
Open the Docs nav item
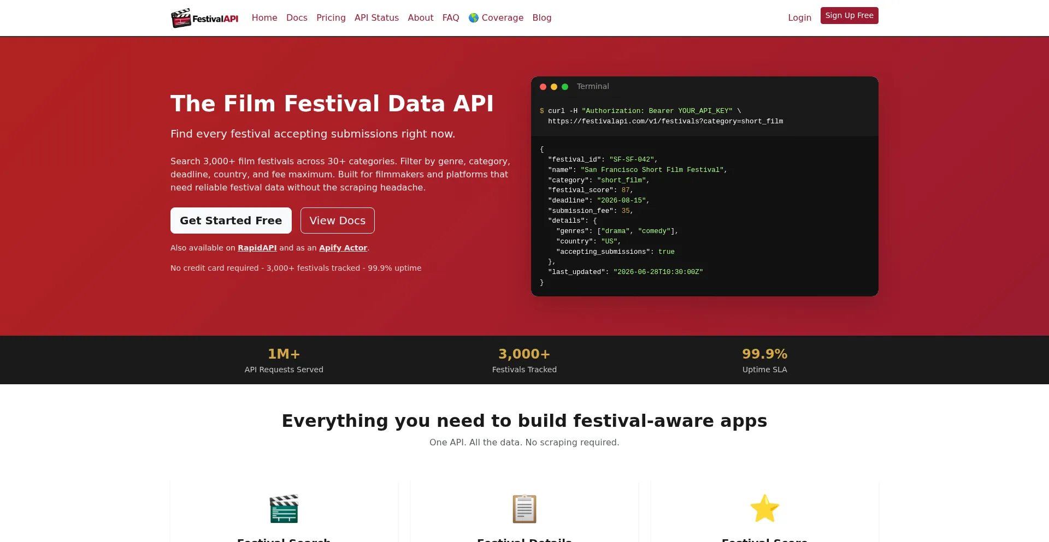pos(297,18)
